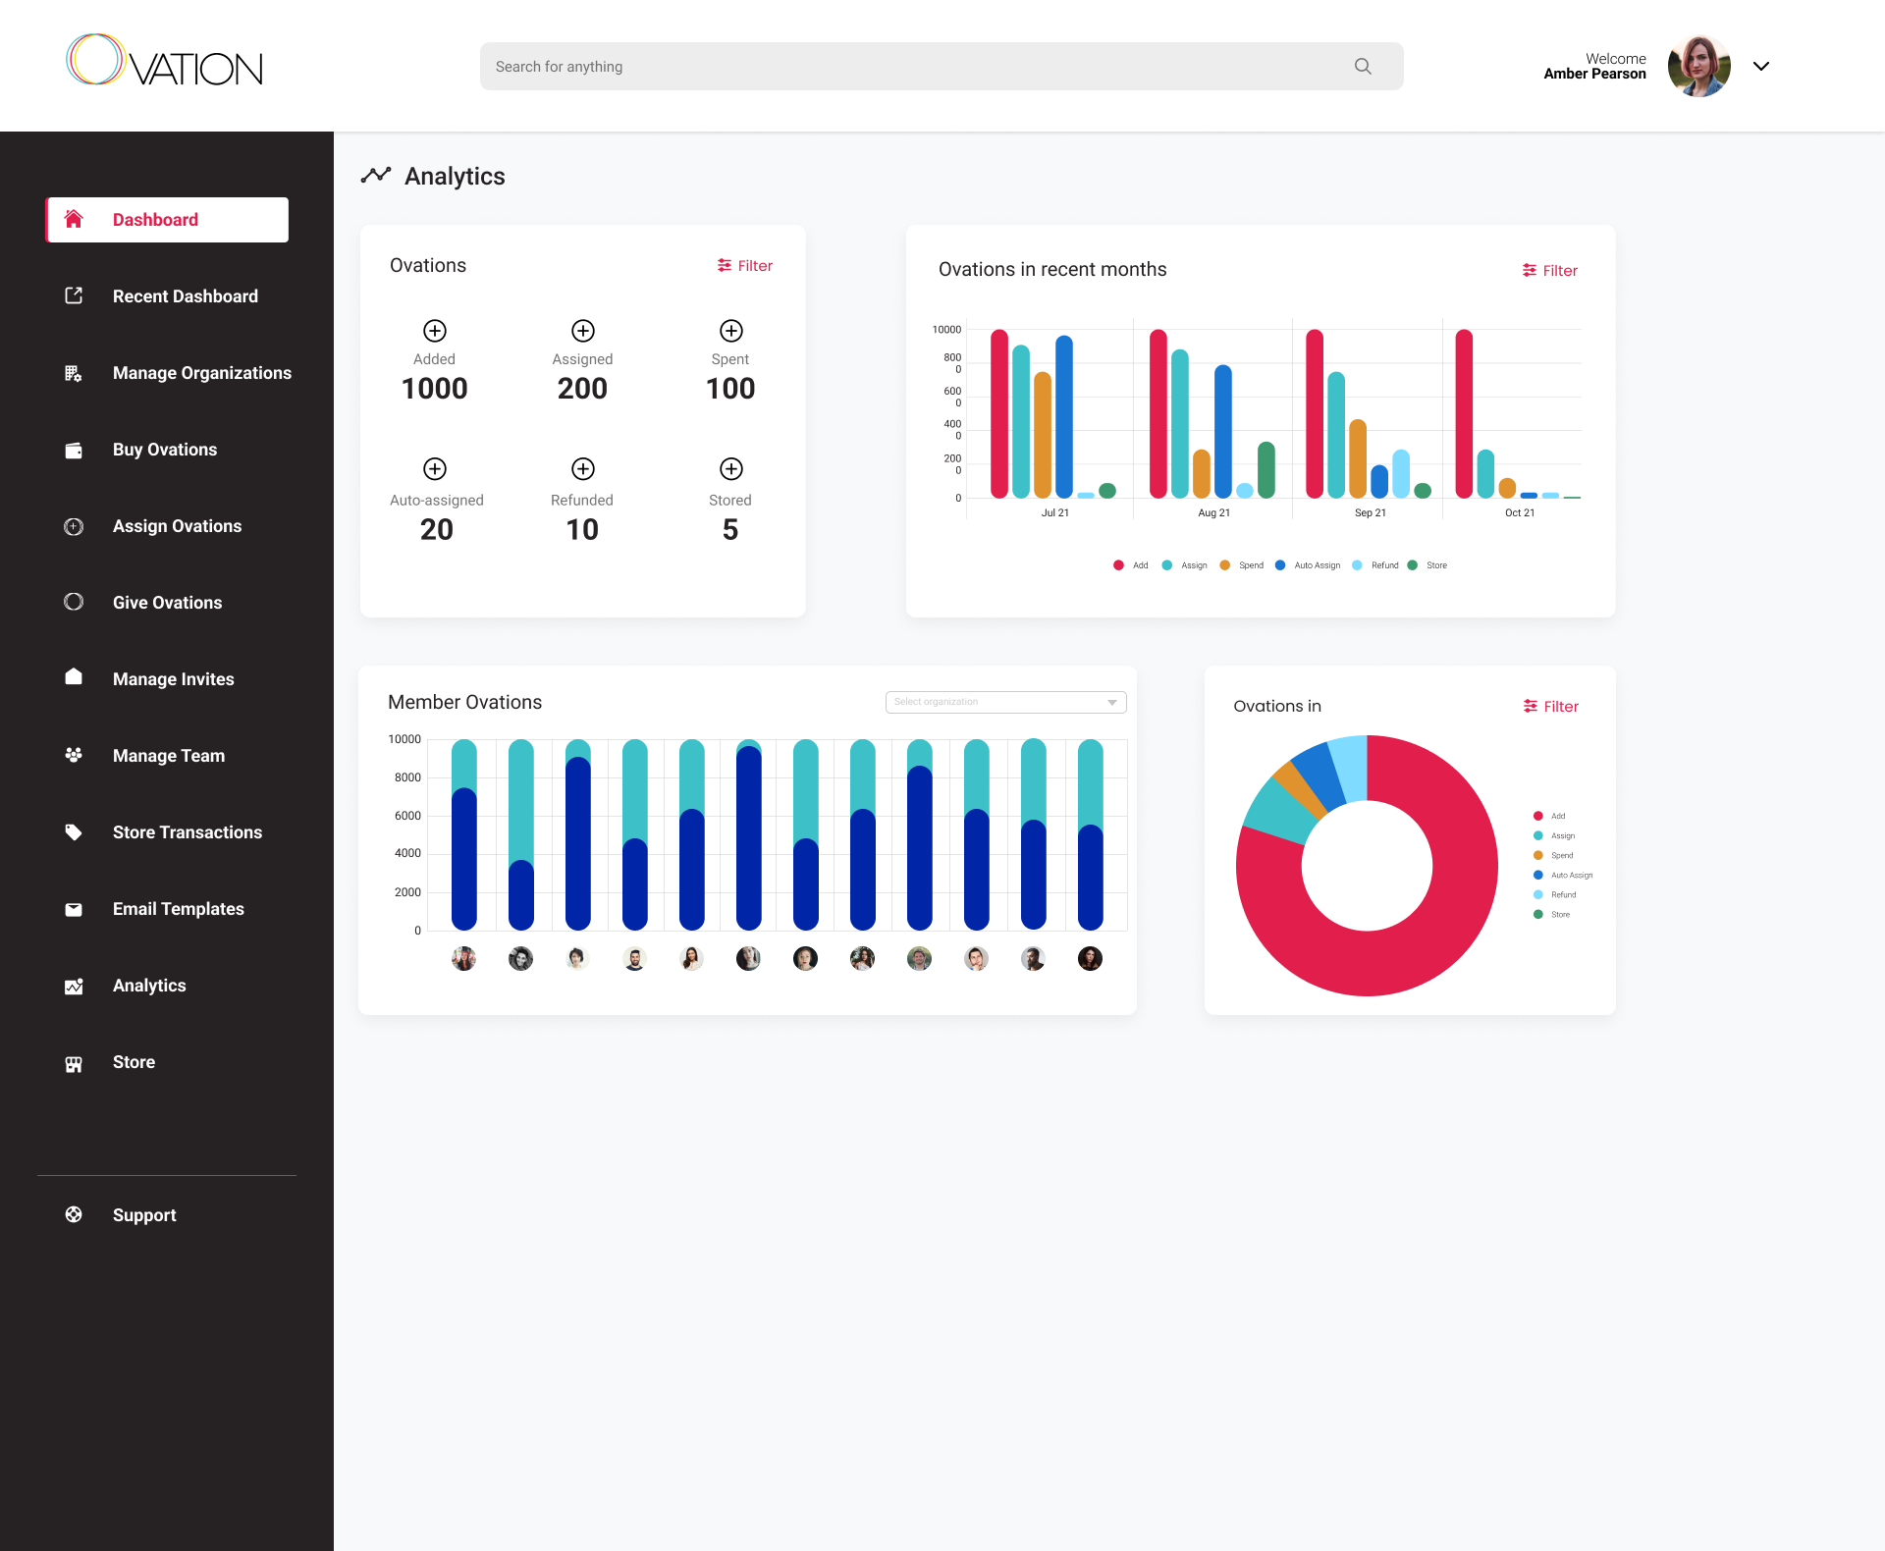Click the plus icon above Spent
This screenshot has width=1885, height=1551.
[x=730, y=331]
